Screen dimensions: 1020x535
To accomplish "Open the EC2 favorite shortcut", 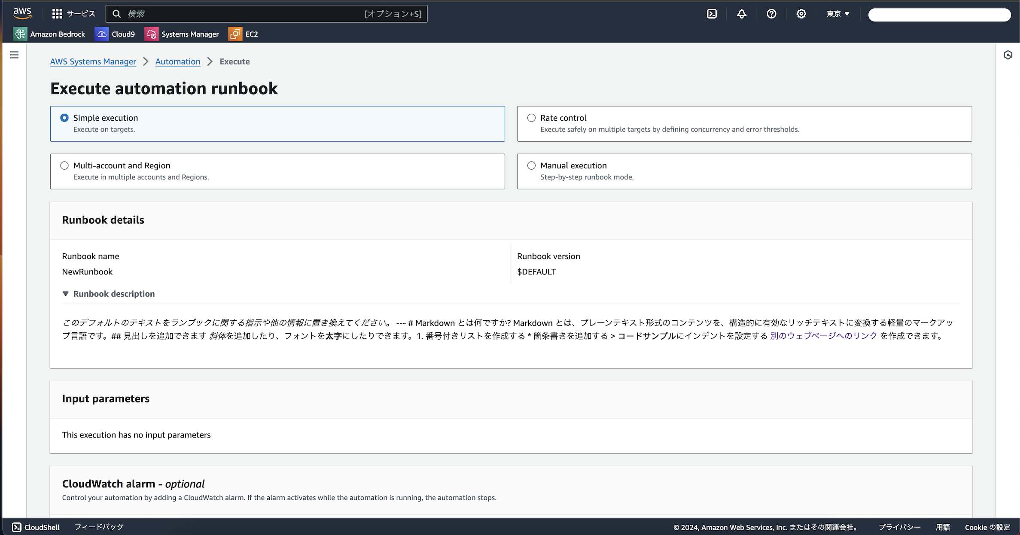I will tap(243, 34).
